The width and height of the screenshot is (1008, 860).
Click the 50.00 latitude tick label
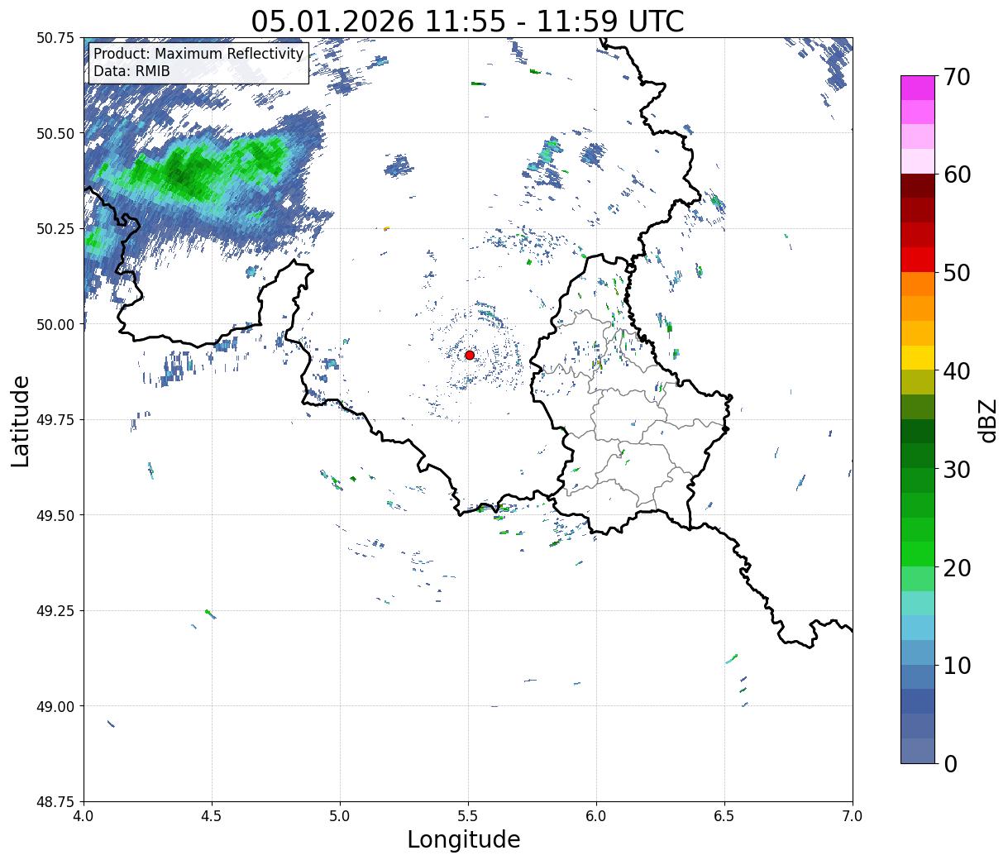tap(55, 324)
